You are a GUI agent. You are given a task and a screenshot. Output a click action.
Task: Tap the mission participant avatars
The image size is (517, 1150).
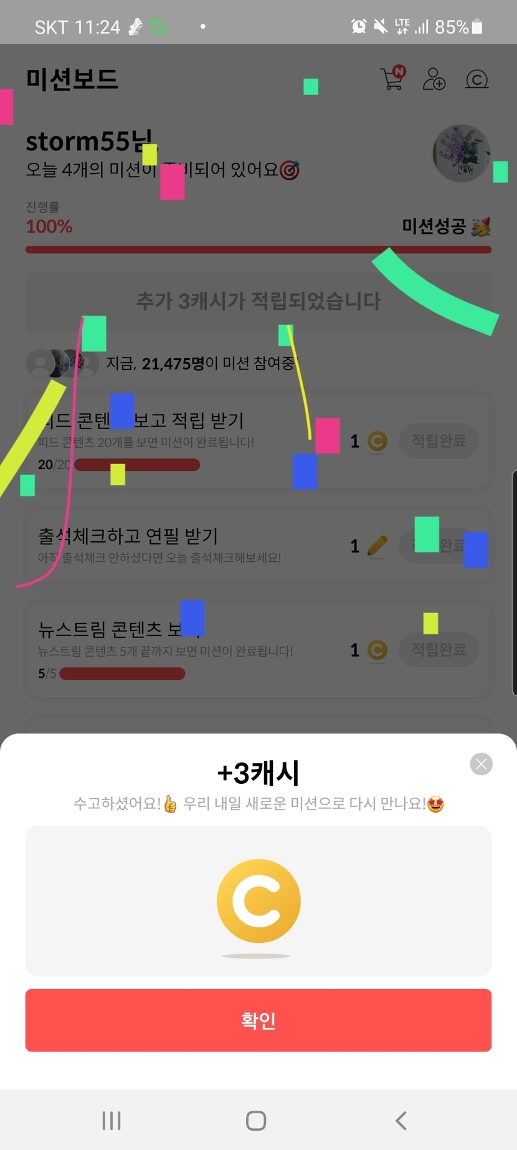(x=62, y=363)
